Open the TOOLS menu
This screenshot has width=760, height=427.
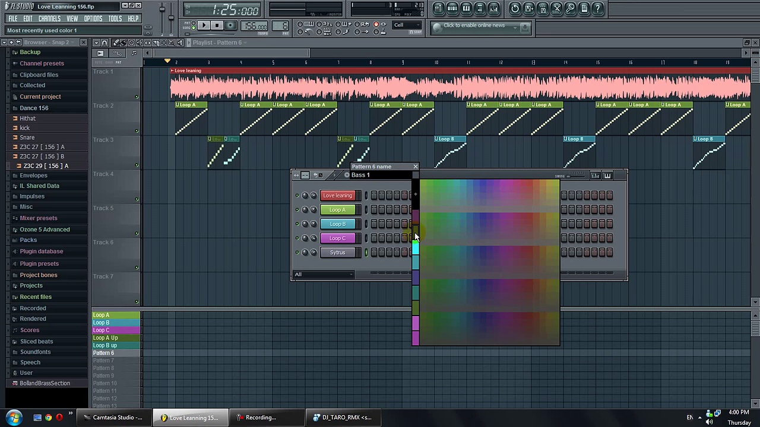tap(115, 18)
